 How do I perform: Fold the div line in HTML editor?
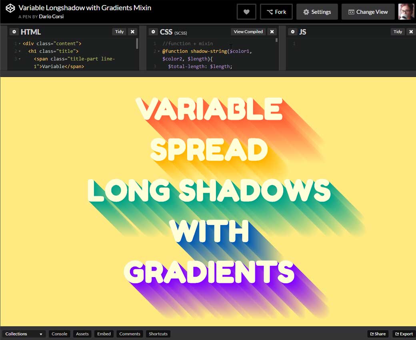(x=20, y=44)
